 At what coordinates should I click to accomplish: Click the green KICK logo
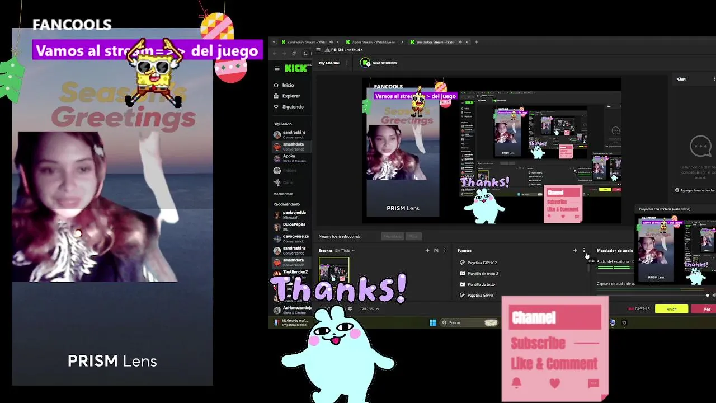click(296, 68)
